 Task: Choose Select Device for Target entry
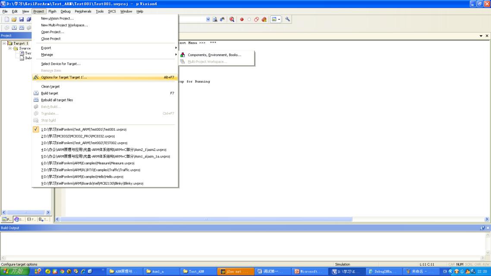[105, 64]
